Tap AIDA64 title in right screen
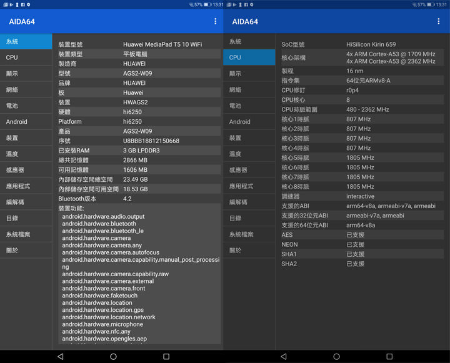 click(245, 21)
